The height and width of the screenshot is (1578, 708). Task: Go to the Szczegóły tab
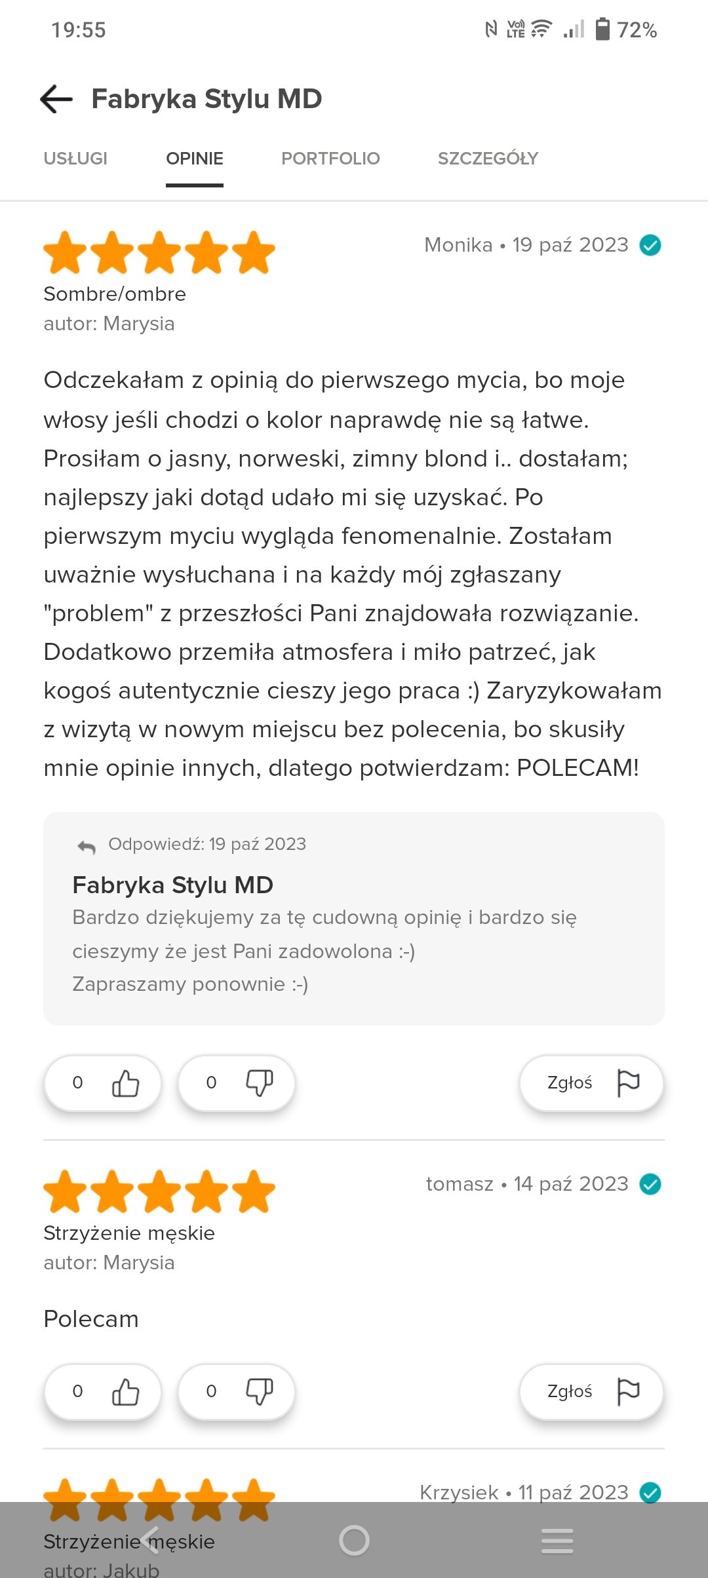pyautogui.click(x=488, y=159)
